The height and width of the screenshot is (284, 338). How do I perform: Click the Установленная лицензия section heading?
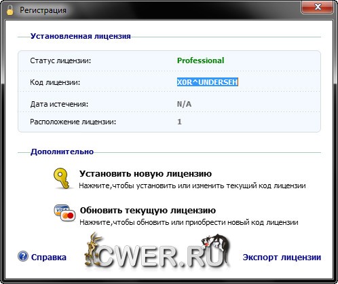click(x=81, y=36)
